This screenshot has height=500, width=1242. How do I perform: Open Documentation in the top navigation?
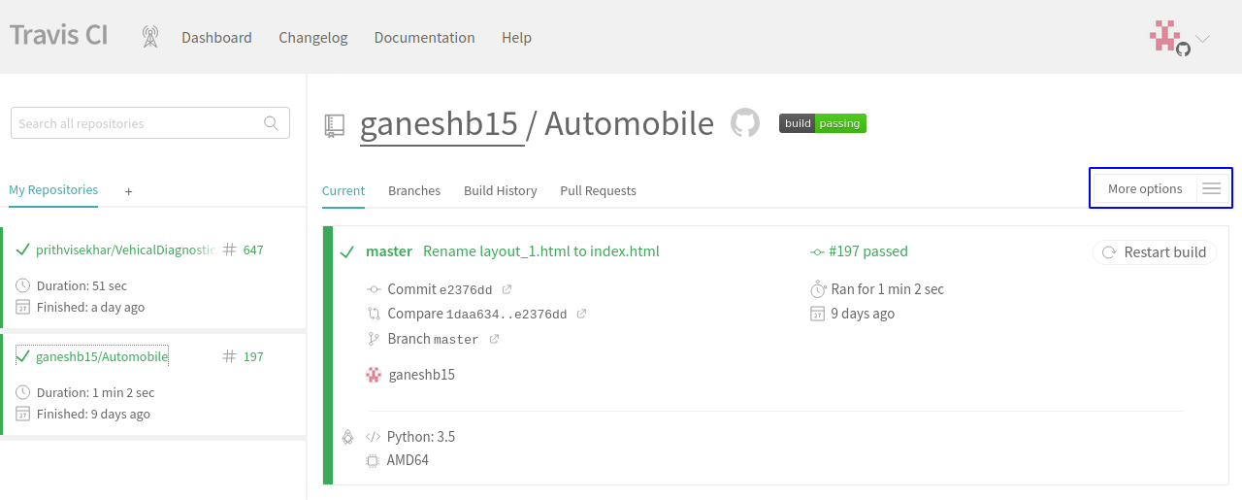[424, 38]
